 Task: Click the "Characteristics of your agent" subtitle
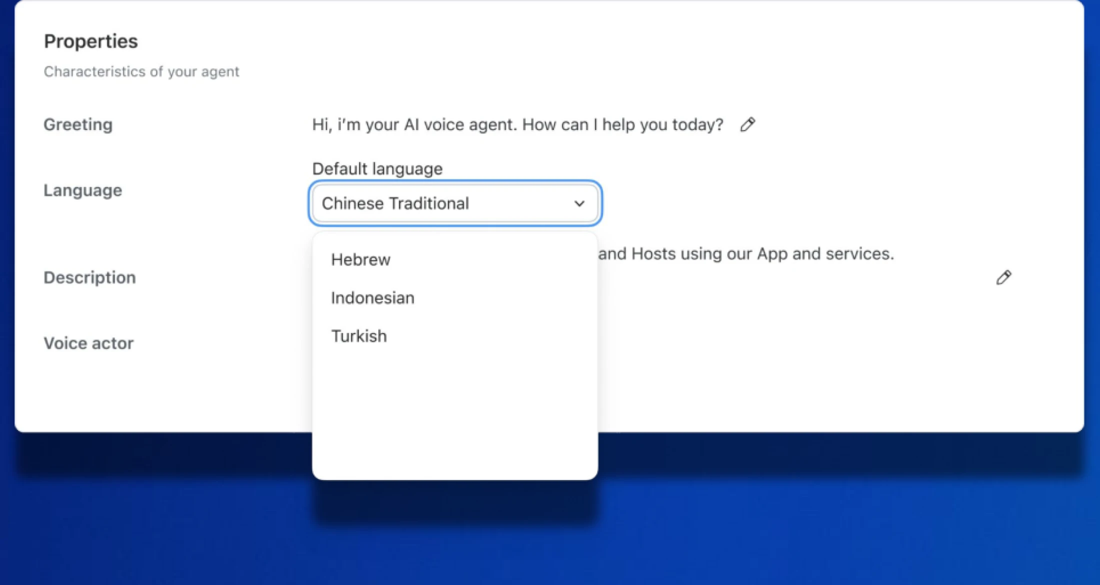141,71
